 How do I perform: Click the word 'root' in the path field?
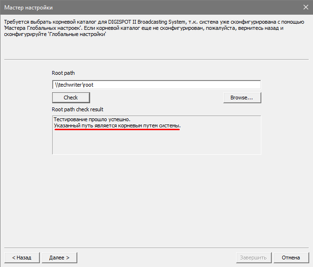click(89, 85)
